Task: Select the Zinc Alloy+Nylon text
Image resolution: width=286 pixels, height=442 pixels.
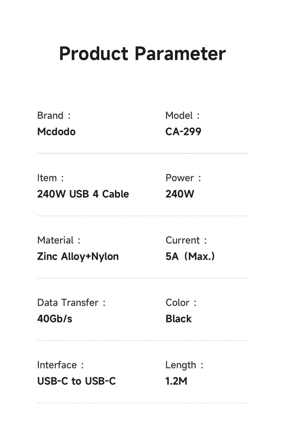Action: tap(78, 256)
